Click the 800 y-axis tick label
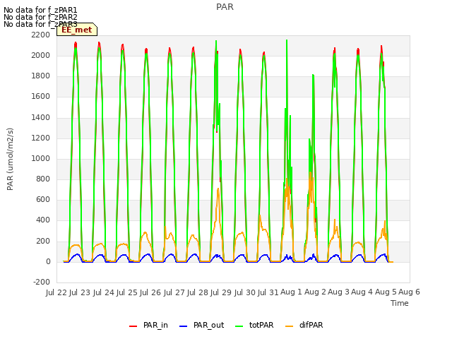Viewport: 452px width, 339px height. click(x=43, y=179)
